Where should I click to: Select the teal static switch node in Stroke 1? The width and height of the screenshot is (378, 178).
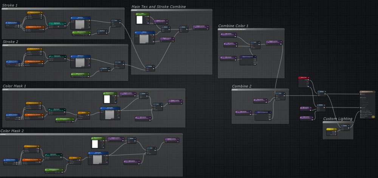pos(57,23)
